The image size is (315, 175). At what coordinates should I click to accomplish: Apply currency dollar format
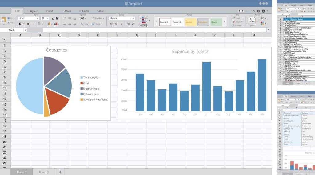tap(111, 24)
